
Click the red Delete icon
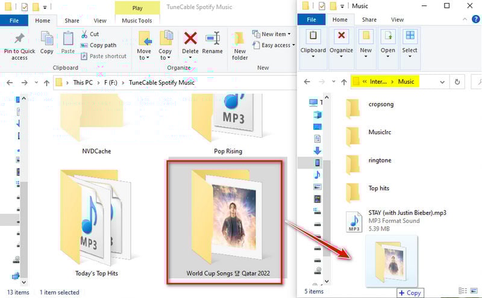click(x=190, y=39)
